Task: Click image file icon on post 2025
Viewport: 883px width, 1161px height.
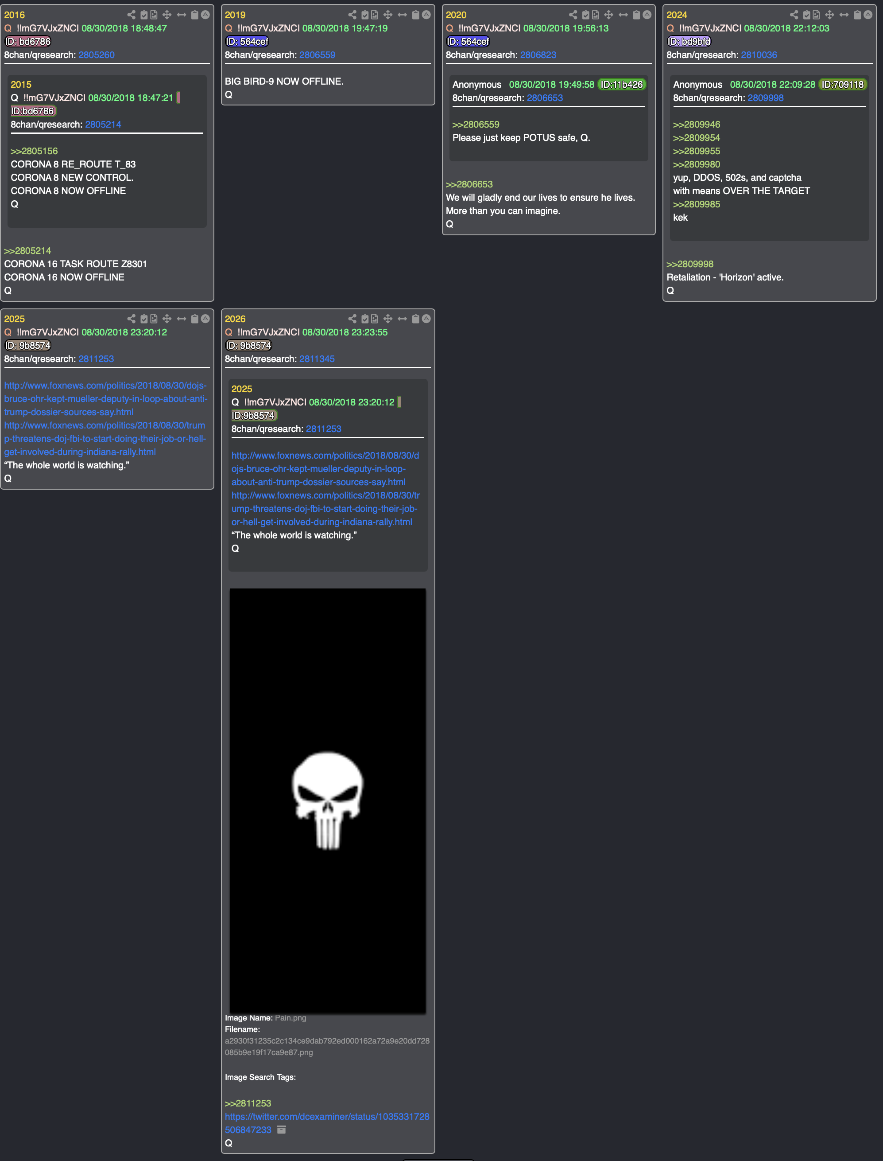Action: 154,319
